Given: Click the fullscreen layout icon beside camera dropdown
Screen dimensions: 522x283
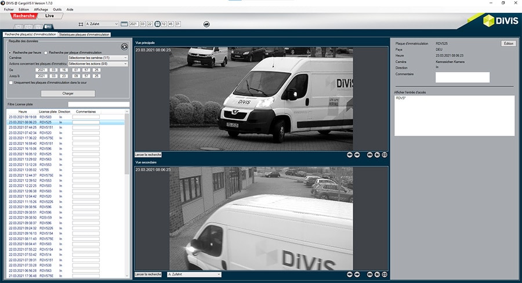Looking at the screenshot, I should (81, 24).
